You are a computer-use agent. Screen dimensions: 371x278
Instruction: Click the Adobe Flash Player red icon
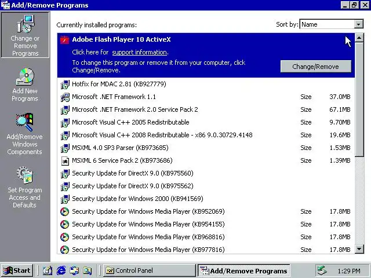64,40
